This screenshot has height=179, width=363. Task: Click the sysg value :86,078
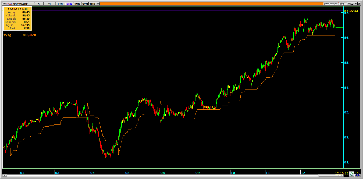pyautogui.click(x=30, y=35)
